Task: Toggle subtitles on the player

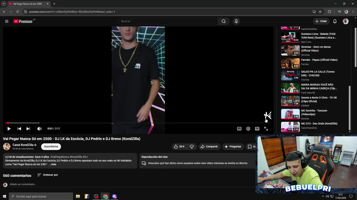Action: [x=239, y=129]
